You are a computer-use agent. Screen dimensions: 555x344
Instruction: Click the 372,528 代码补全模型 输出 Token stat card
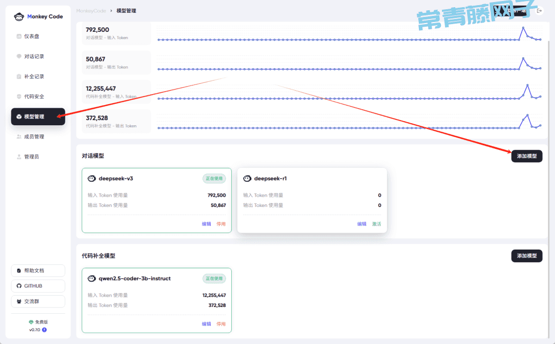[116, 121]
